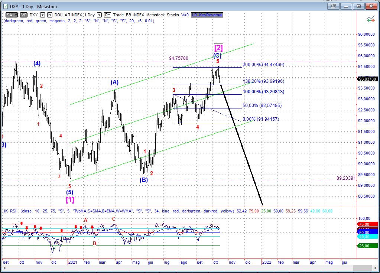Open the I indicator dropdown button
This screenshot has height=273, width=380.
pyautogui.click(x=50, y=15)
